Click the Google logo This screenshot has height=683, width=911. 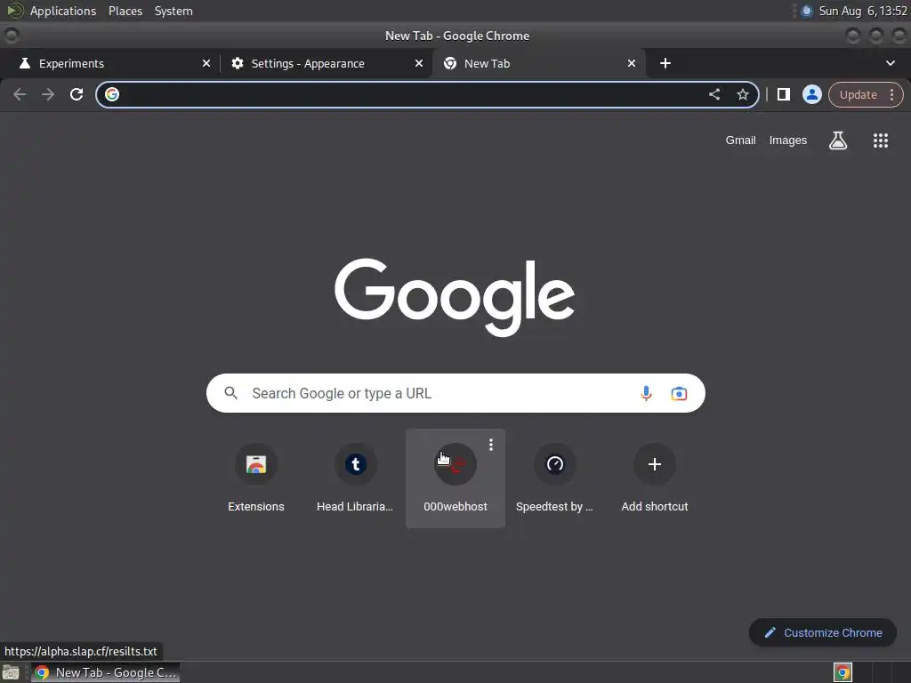pyautogui.click(x=455, y=297)
